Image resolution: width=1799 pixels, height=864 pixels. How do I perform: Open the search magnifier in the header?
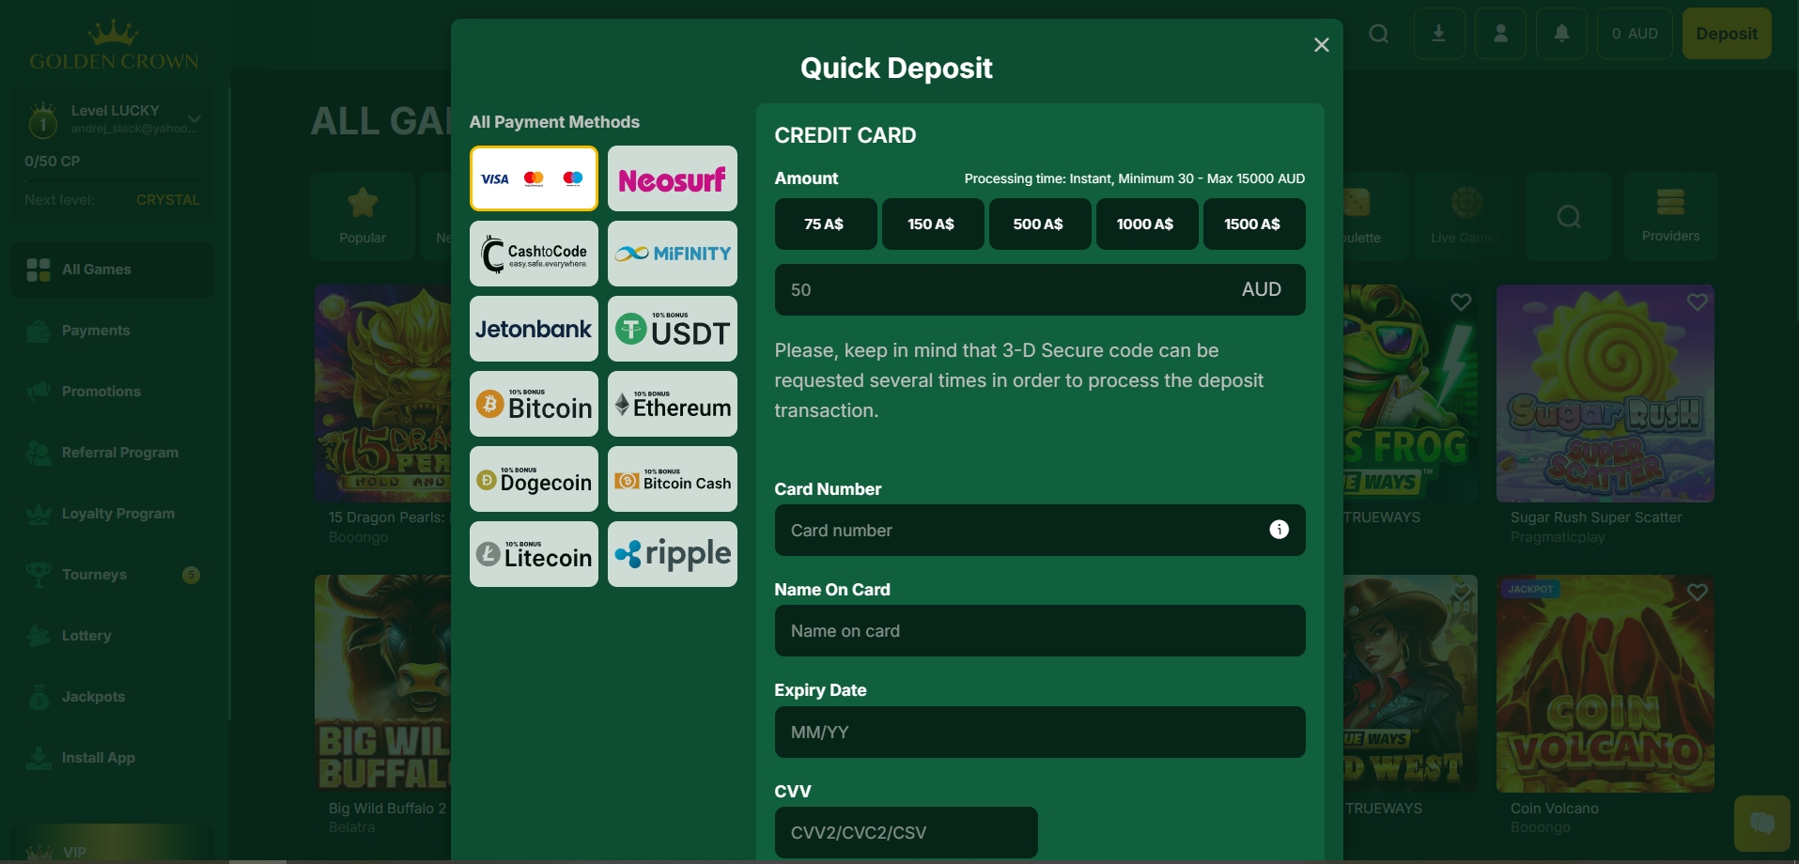(x=1379, y=33)
